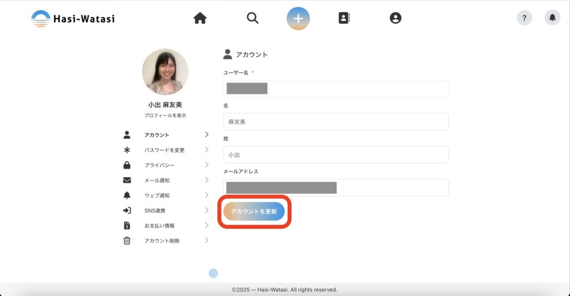Expand the パスワードを変更 row chevron
This screenshot has height=296, width=570.
tap(207, 150)
